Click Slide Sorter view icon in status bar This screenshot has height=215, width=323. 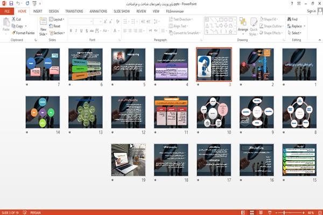[x=252, y=212]
